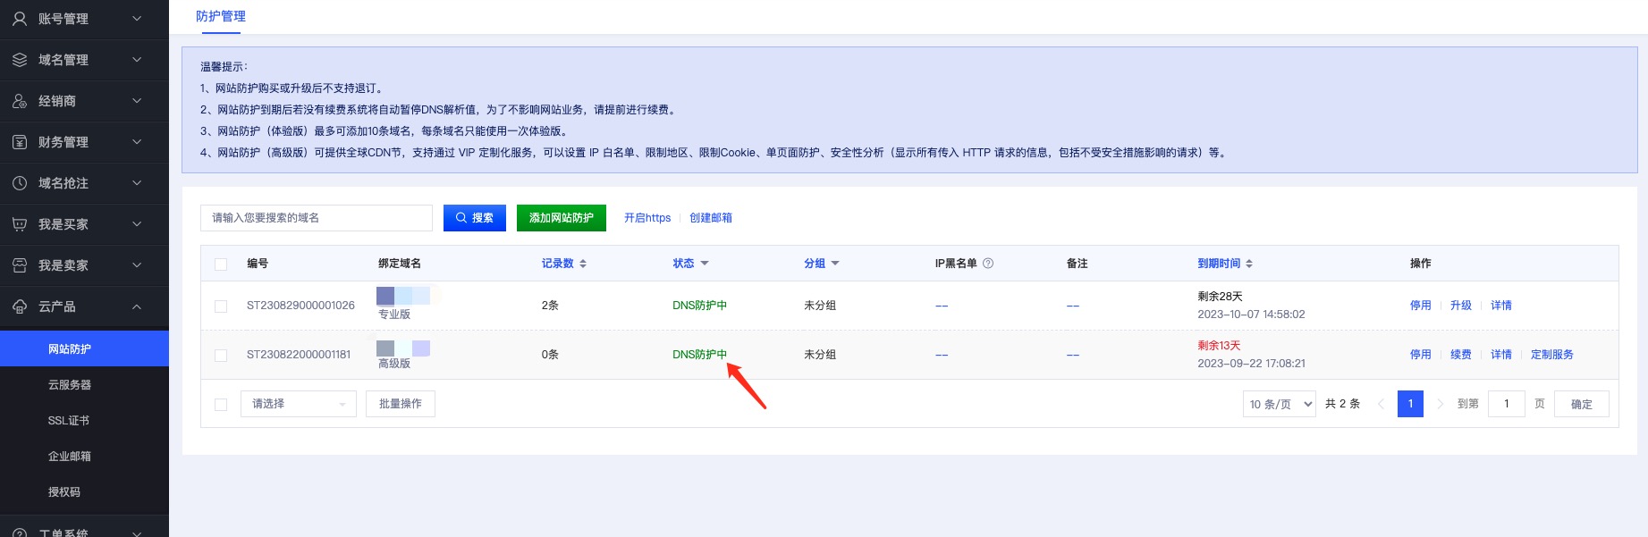Tick the checkbox beside 请选择 dropdown
The image size is (1648, 537).
(x=221, y=405)
